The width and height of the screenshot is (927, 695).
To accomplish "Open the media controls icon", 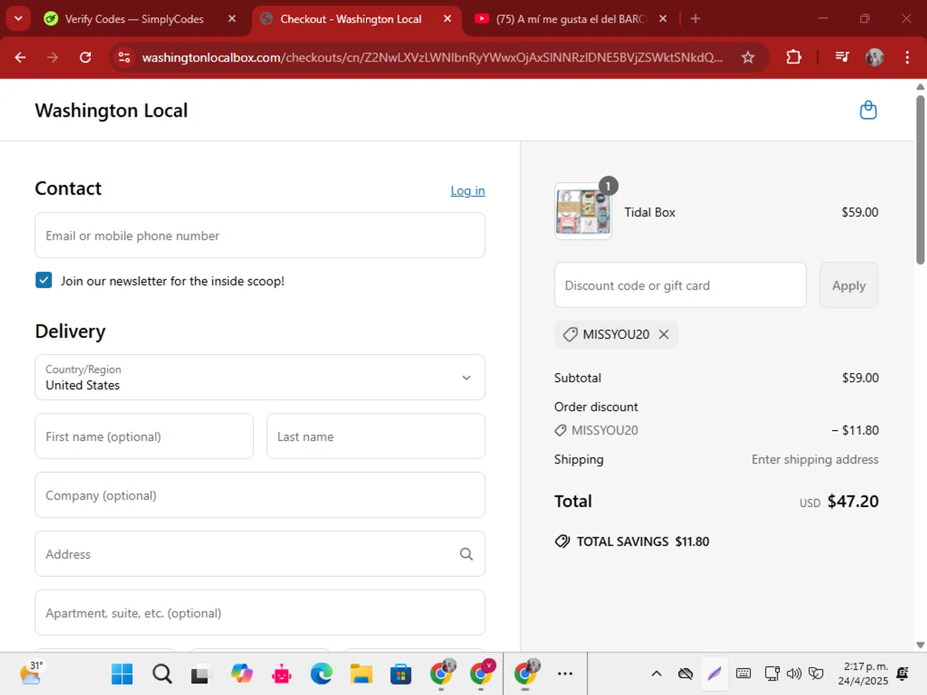I will 842,57.
